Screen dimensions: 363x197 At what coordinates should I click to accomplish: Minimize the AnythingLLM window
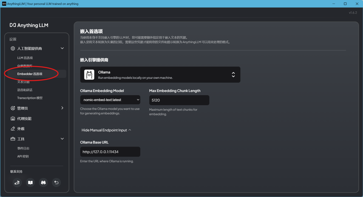tap(334, 4)
